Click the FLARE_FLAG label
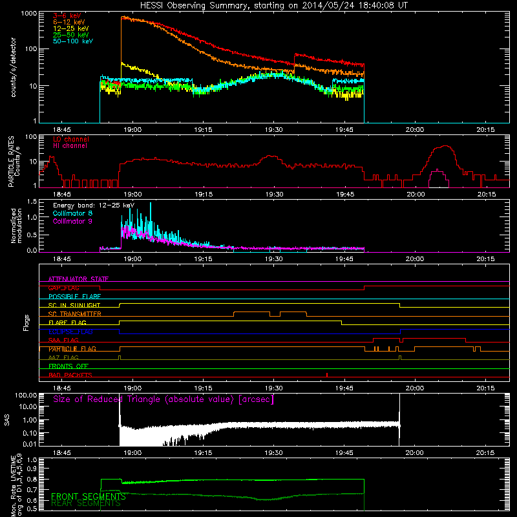The image size is (517, 517). coord(67,322)
